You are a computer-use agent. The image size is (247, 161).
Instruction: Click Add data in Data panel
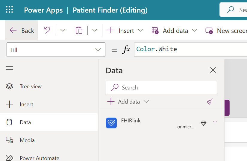coord(128,102)
